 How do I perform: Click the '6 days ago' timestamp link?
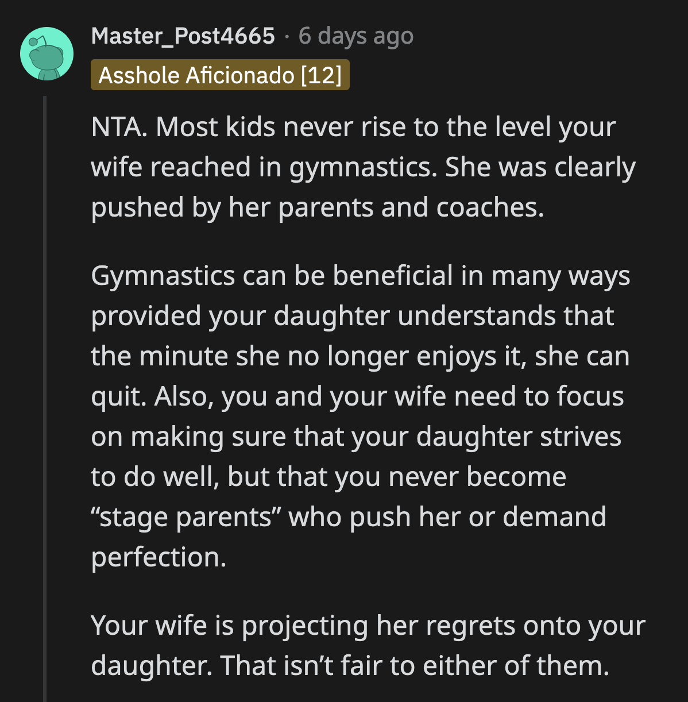point(355,36)
